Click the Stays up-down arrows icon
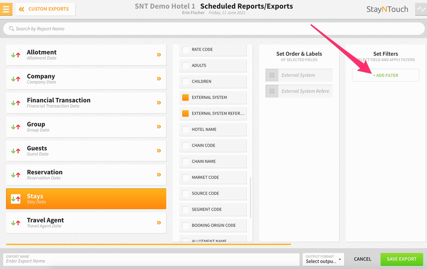The image size is (427, 269). (15, 199)
